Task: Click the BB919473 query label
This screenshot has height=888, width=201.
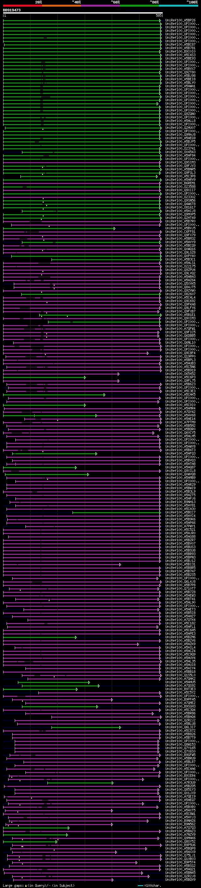Action: (12, 10)
